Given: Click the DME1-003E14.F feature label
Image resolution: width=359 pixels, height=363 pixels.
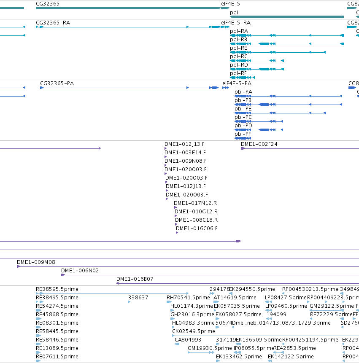Looking at the screenshot, I should (x=185, y=153).
